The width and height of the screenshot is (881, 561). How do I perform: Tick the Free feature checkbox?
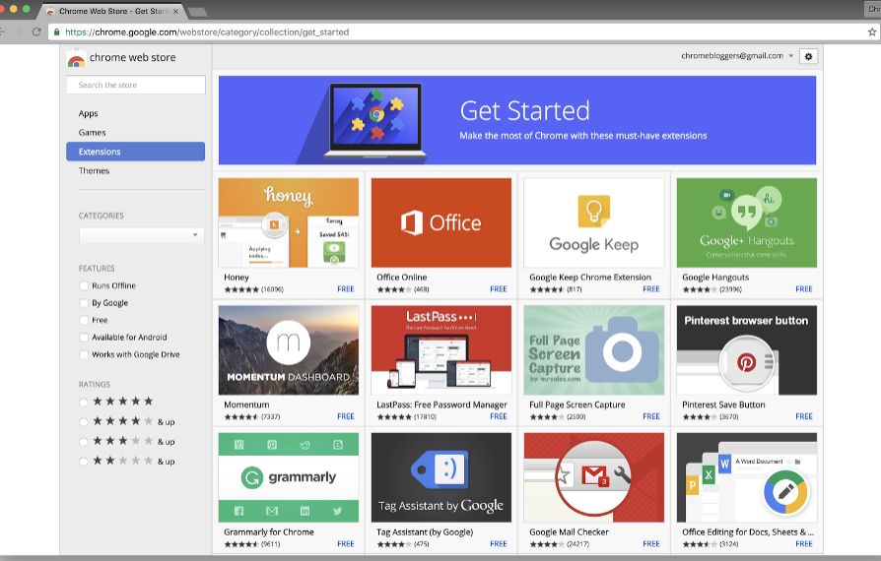85,320
